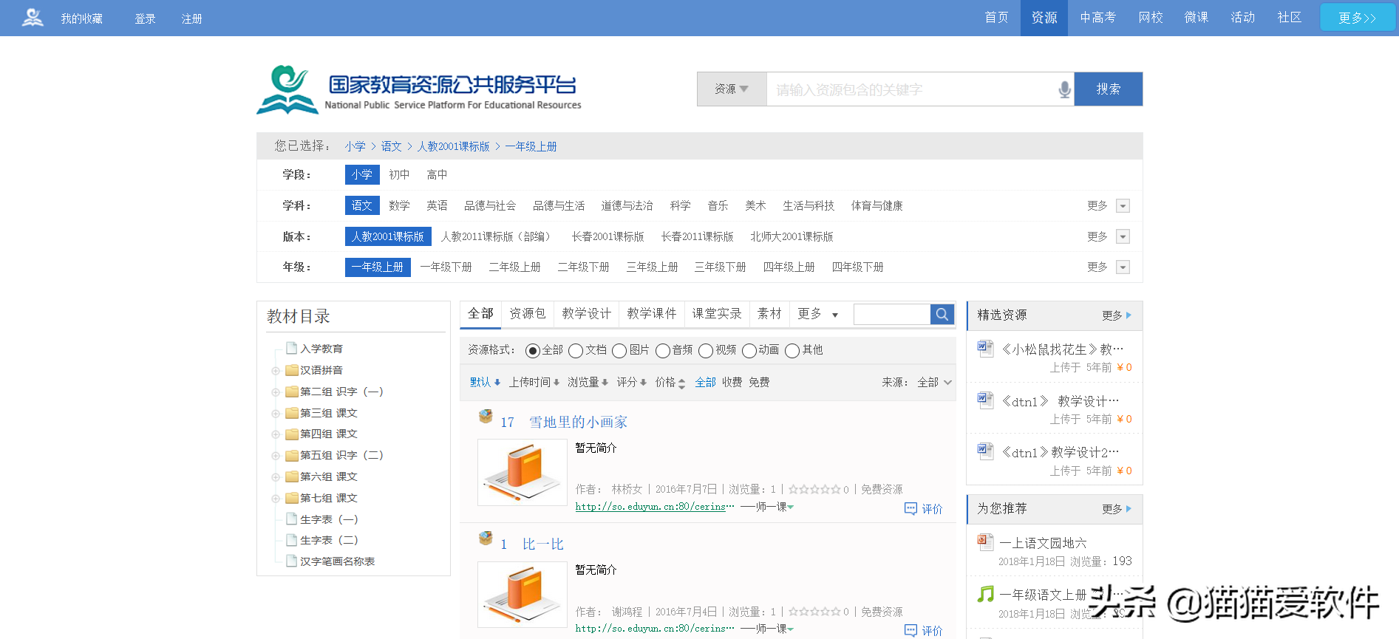Click the book thumbnail for 雪地里的小画家

523,473
